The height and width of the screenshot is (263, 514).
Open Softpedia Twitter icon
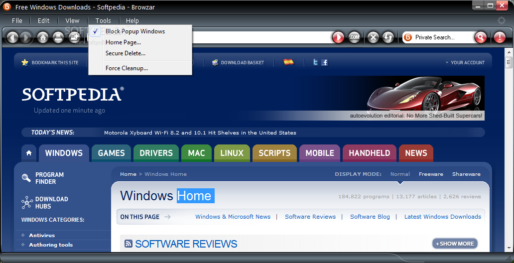pyautogui.click(x=315, y=62)
